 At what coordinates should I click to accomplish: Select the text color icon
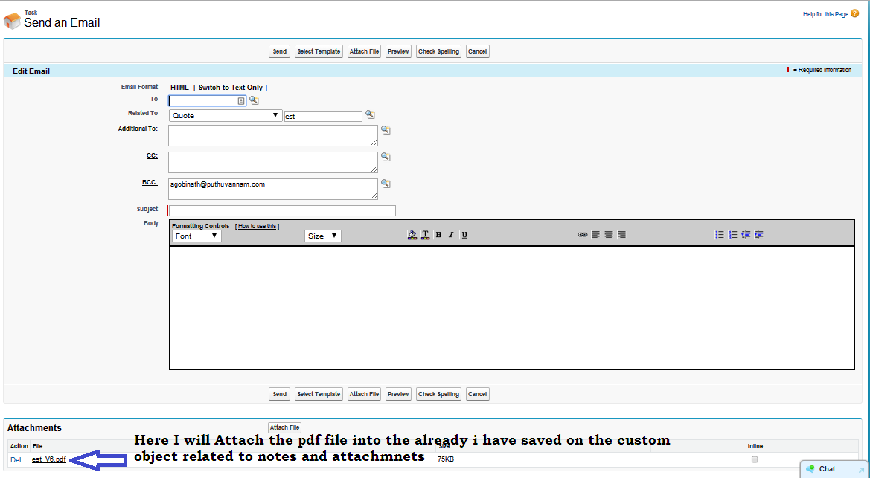[425, 235]
